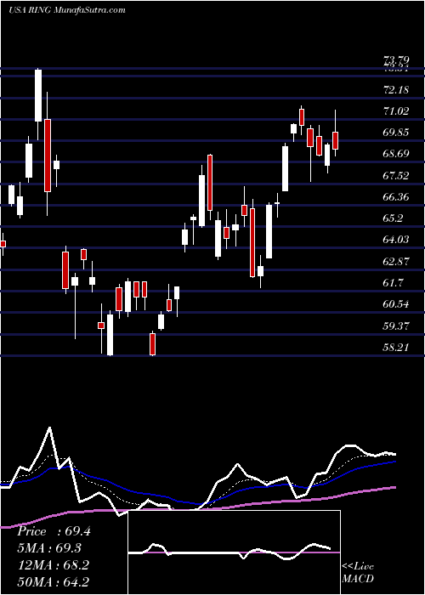425x595 pixels.
Task: Click the 58.21 price level label
Action: (396, 347)
